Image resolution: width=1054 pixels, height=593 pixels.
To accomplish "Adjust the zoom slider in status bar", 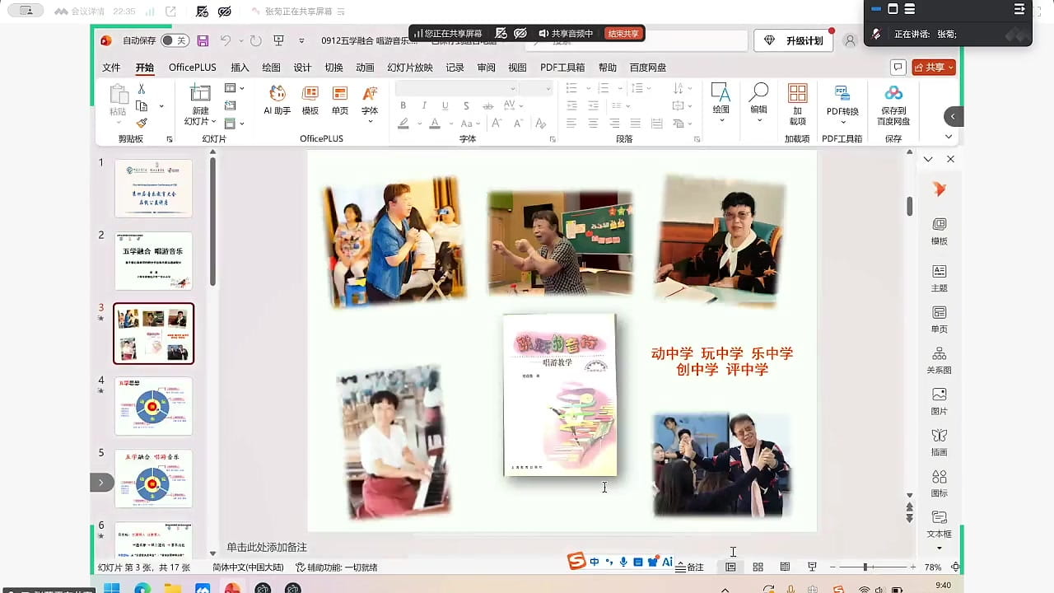I will tap(865, 567).
